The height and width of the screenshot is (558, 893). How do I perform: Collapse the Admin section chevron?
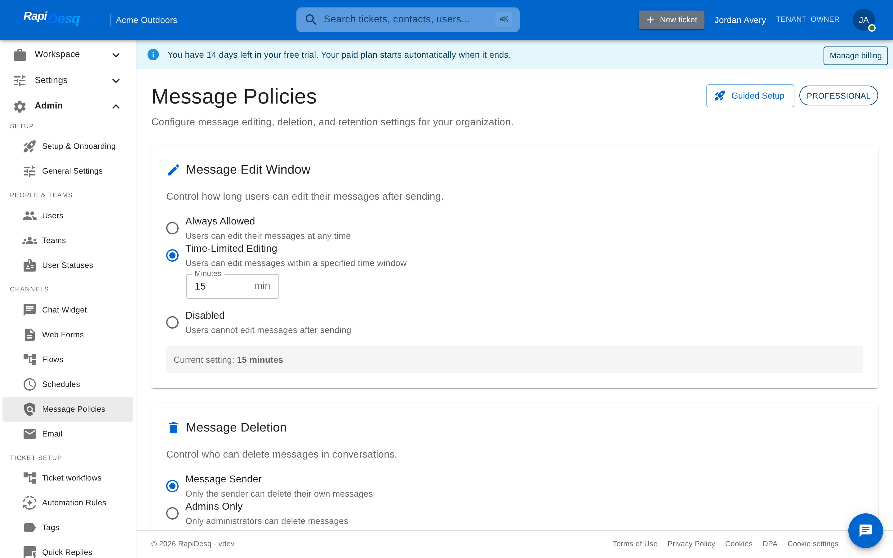point(116,106)
